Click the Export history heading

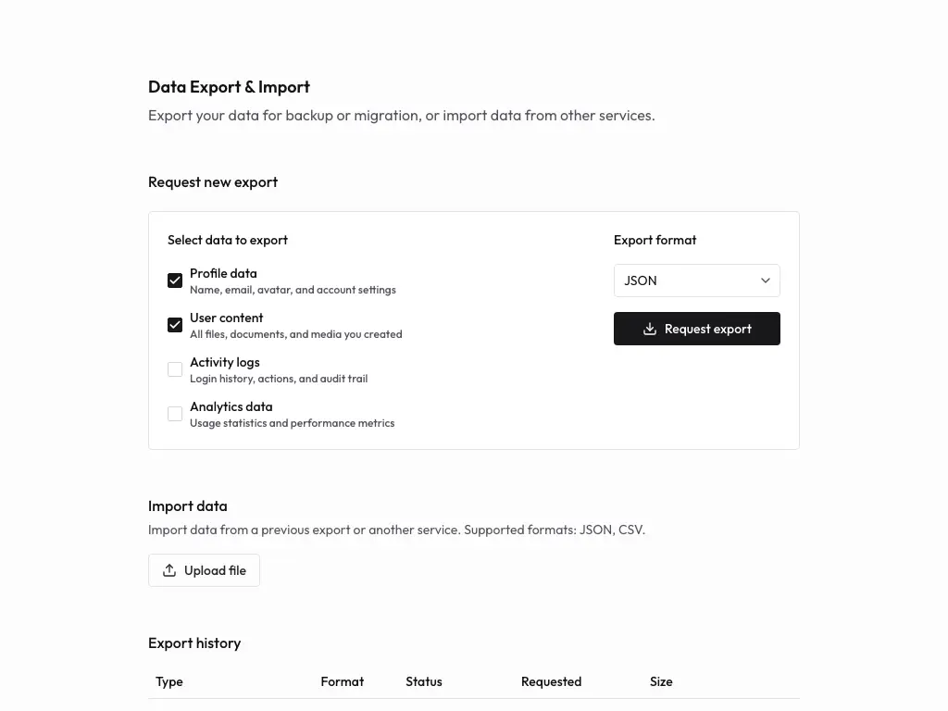pos(194,642)
